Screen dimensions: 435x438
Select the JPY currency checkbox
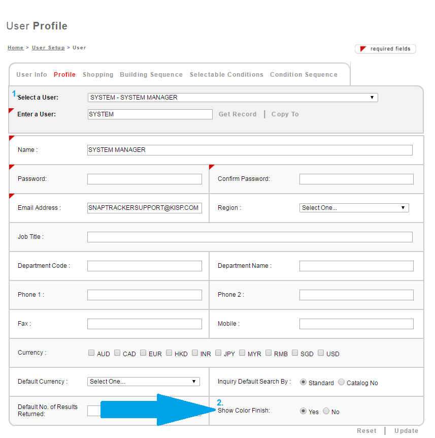218,353
